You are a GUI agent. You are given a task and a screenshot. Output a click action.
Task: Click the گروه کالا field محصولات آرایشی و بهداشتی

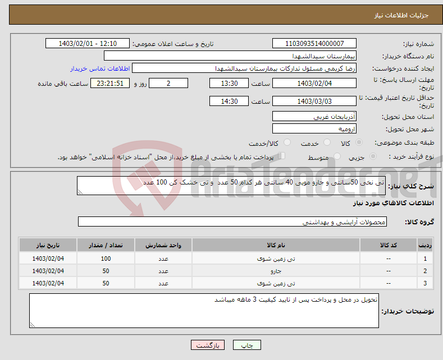coord(232,221)
